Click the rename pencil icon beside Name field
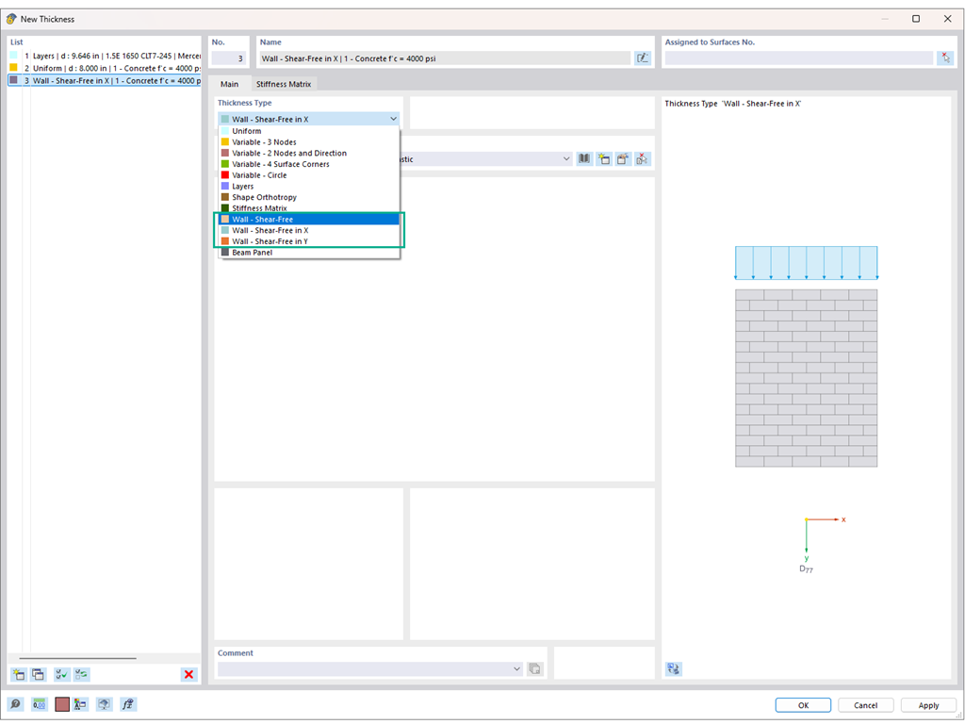965x724 pixels. [x=643, y=57]
